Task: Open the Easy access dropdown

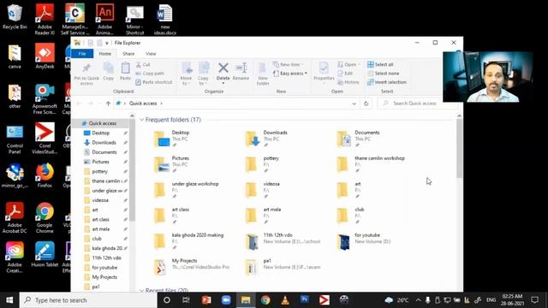Action: click(x=290, y=74)
